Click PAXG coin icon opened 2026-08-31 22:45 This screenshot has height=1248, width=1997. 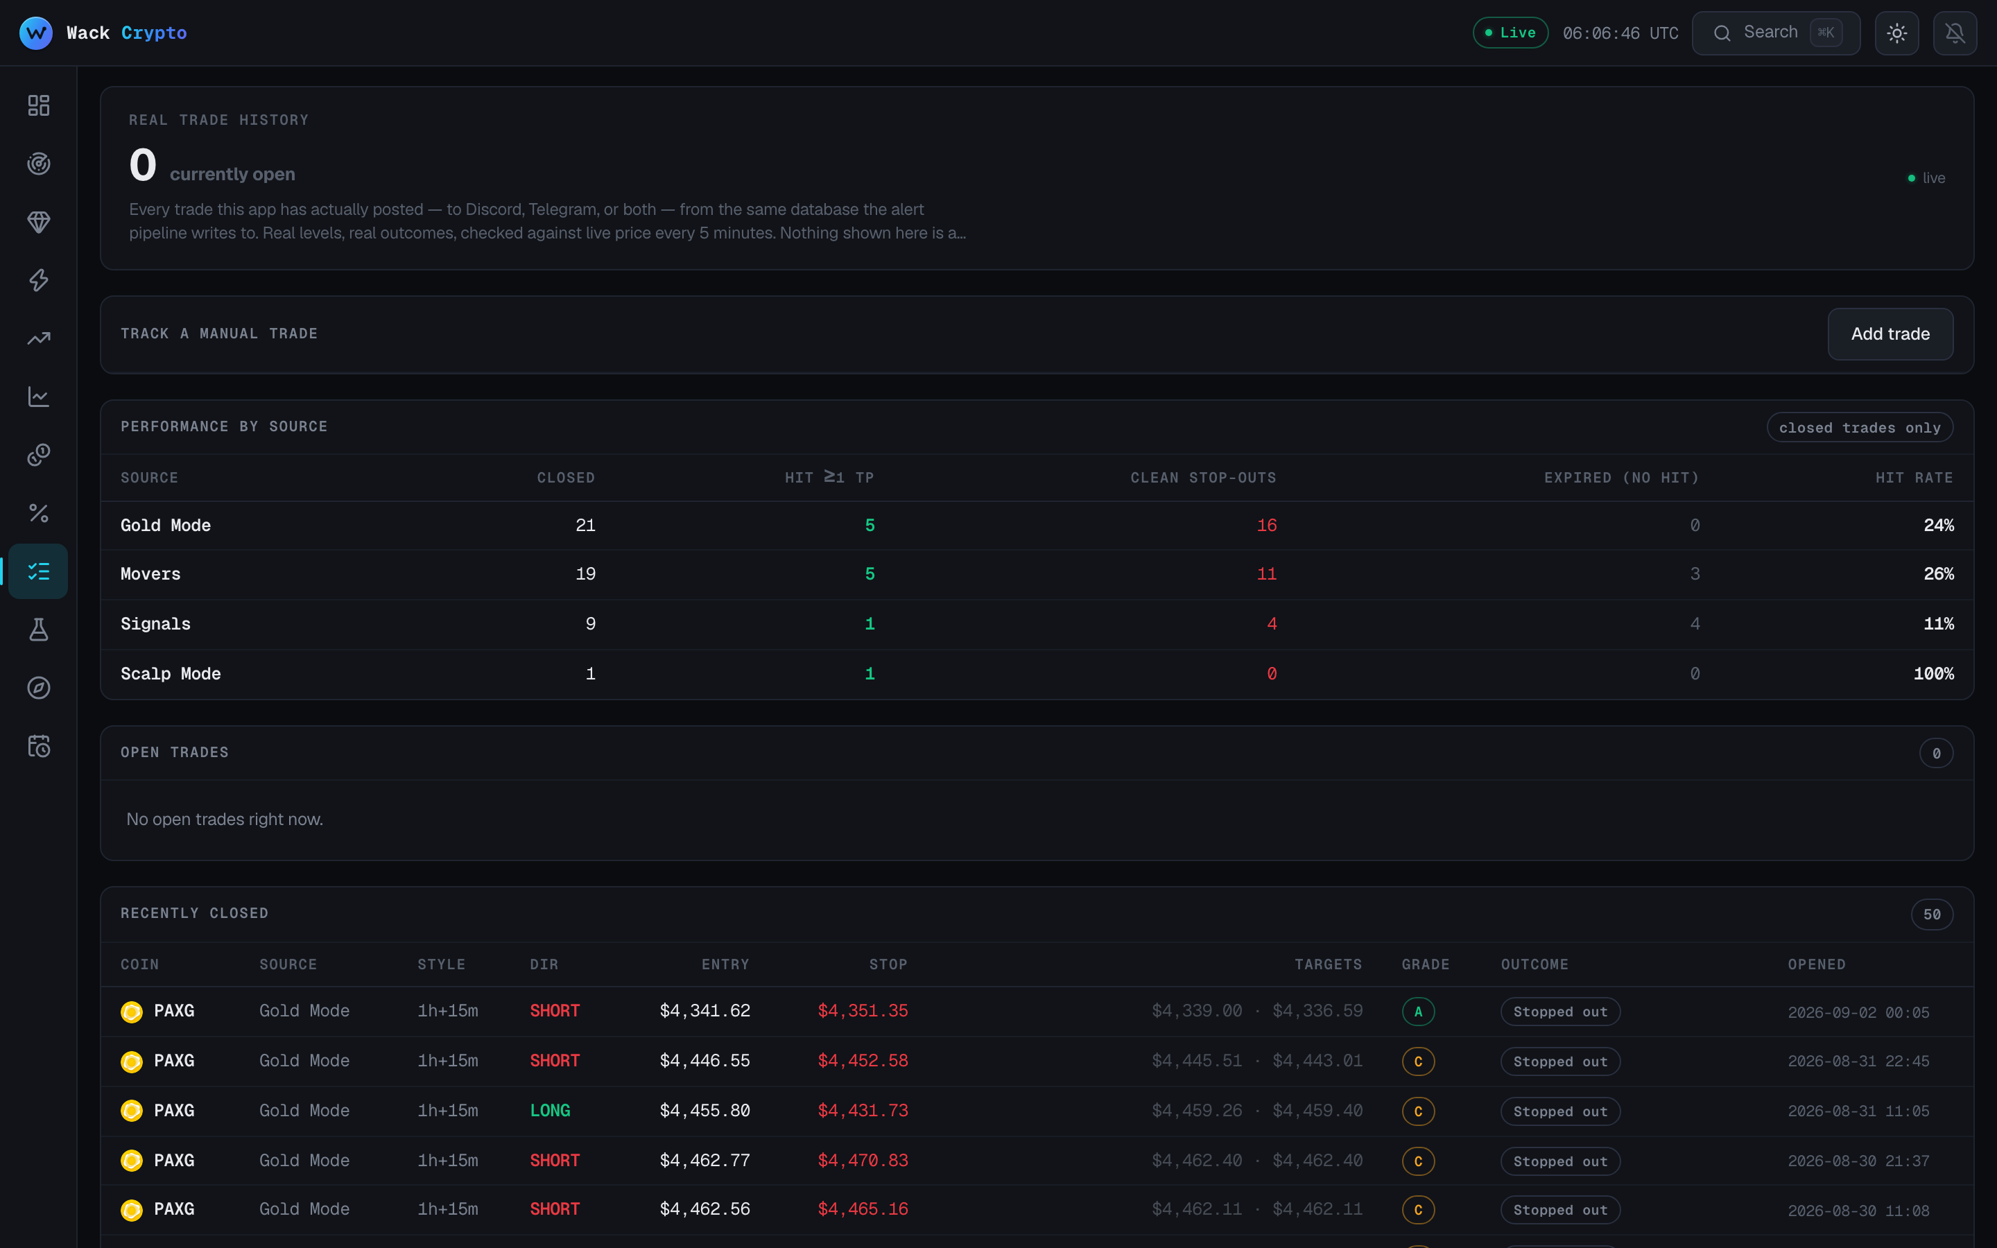[x=131, y=1061]
